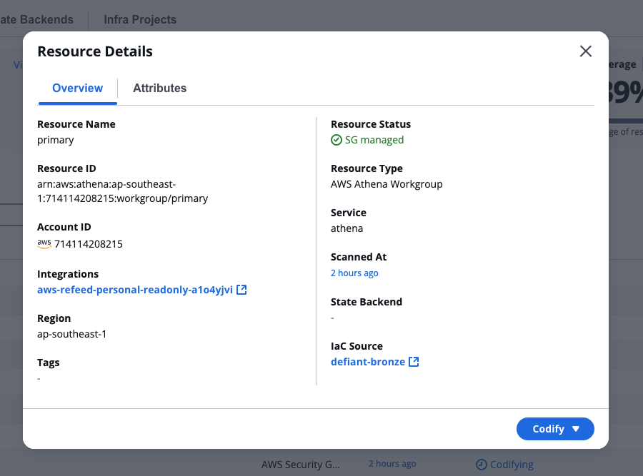Image resolution: width=643 pixels, height=476 pixels.
Task: Select the Athena workgroup ARN resource ID
Action: 123,191
